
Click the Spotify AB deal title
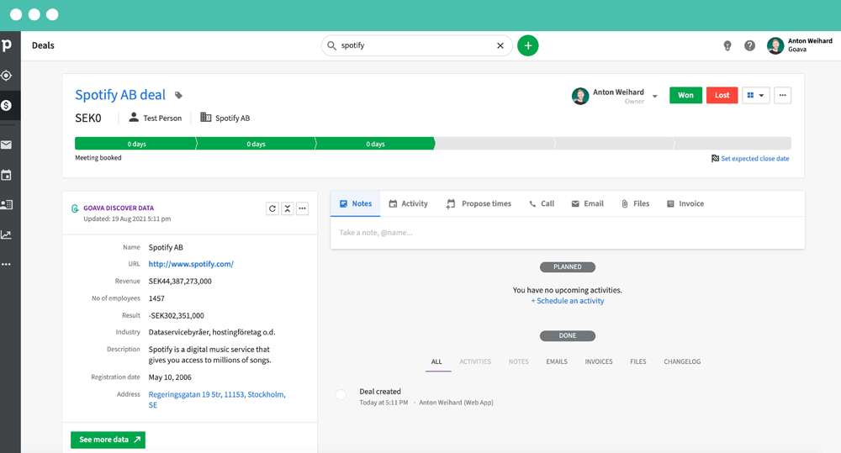pyautogui.click(x=120, y=95)
